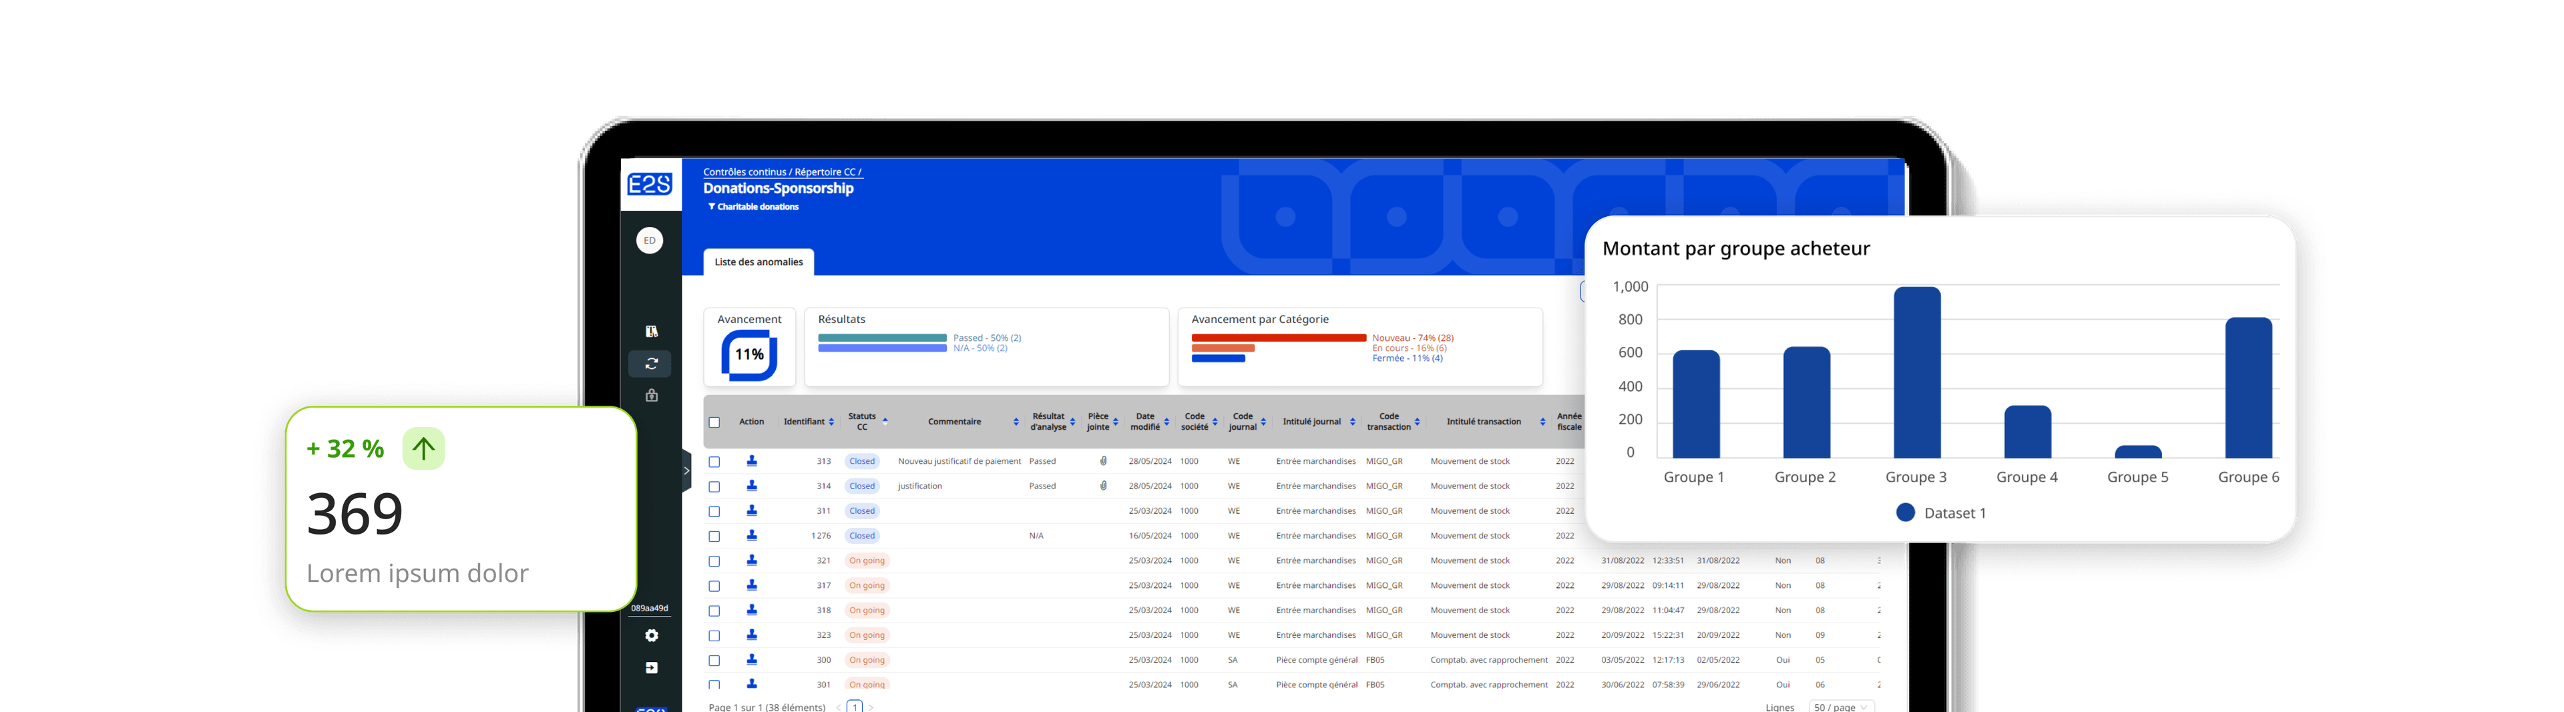Check the row checkbox for anomaly 318

pos(714,611)
